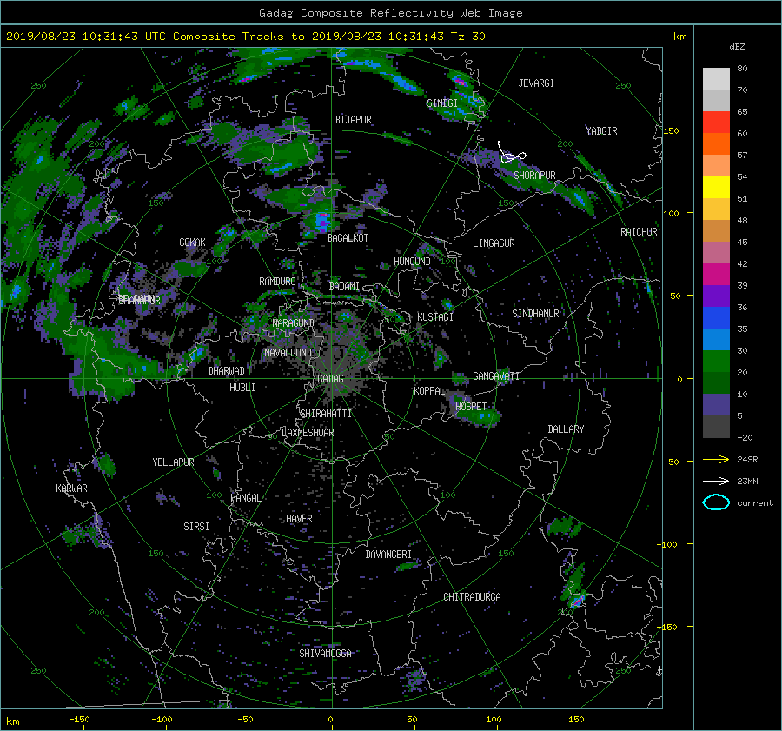Click the RAMDURG place label
The width and height of the screenshot is (782, 731).
tap(277, 282)
